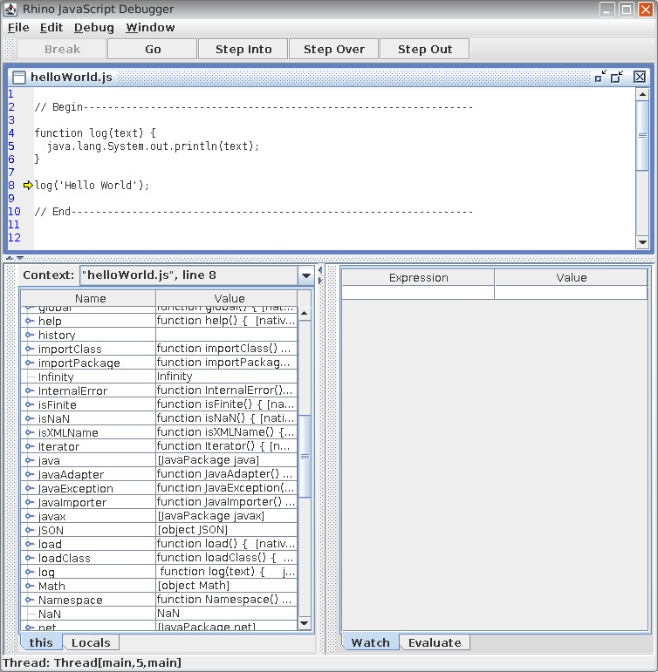Image resolution: width=658 pixels, height=672 pixels.
Task: Expand the importPackage tree node
Action: point(29,363)
